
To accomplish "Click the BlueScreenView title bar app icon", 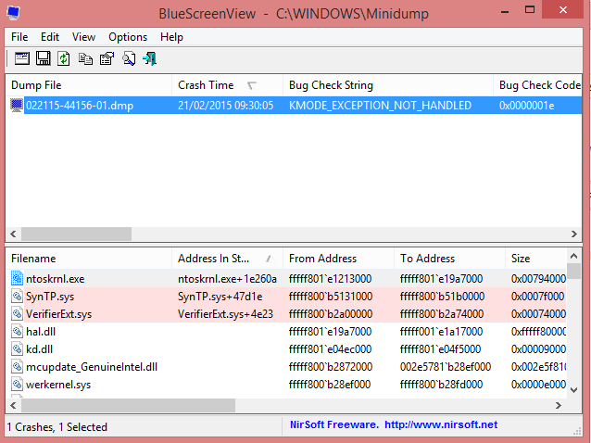I will (x=13, y=13).
